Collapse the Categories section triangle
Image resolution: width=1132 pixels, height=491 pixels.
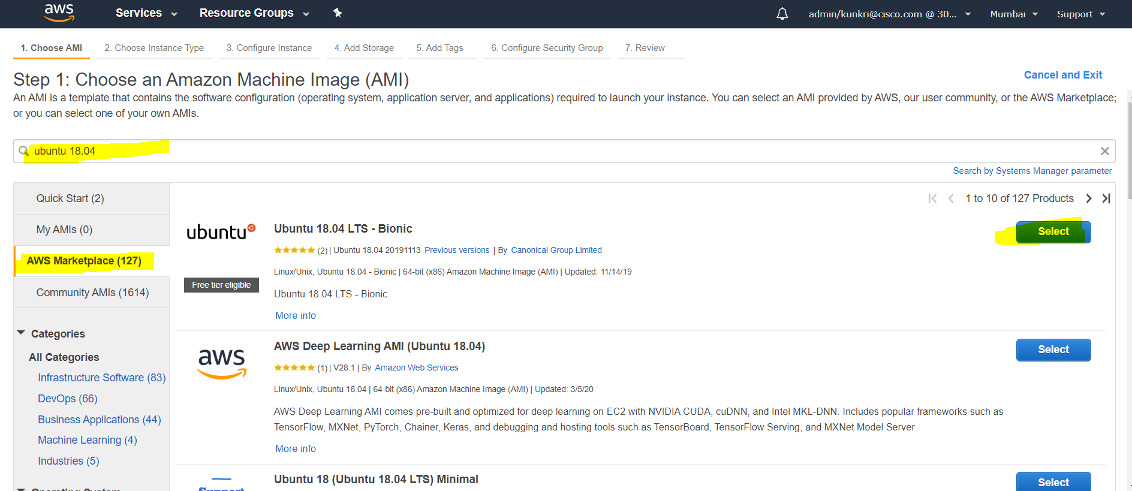pyautogui.click(x=21, y=333)
